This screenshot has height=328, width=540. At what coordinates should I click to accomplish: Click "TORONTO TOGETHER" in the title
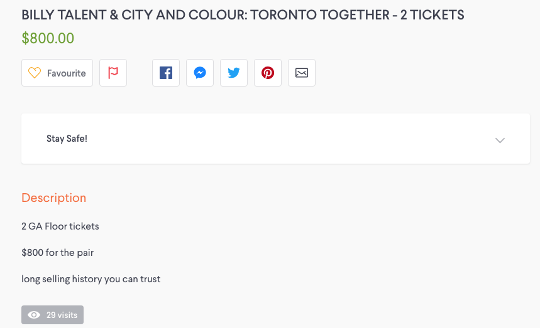(320, 15)
